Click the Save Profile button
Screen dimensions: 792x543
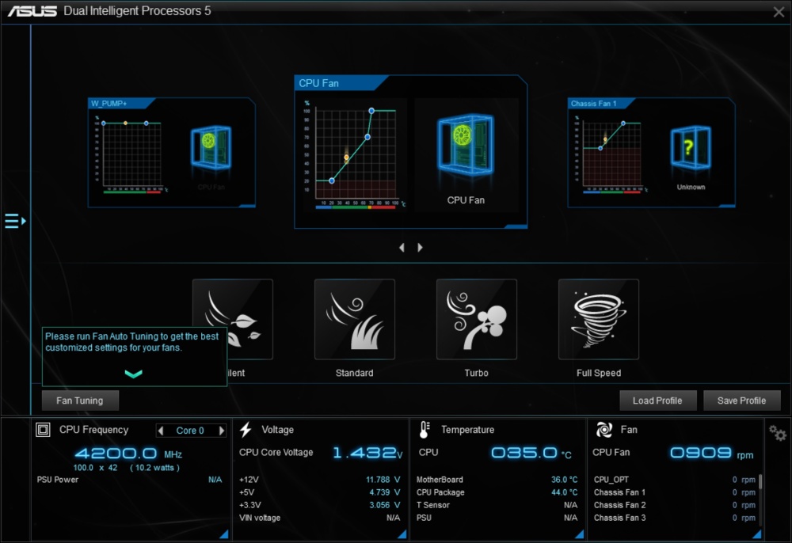[741, 401]
